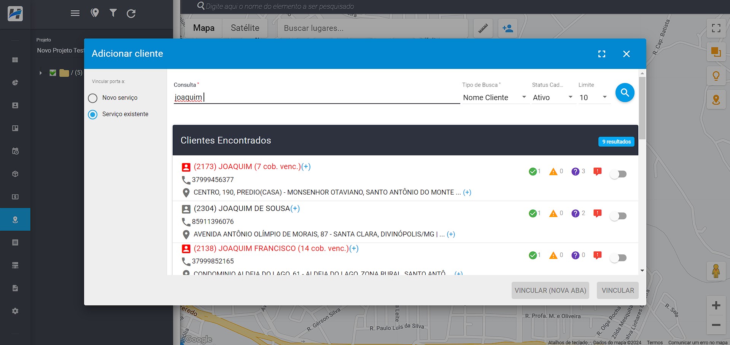Open the server rack icon in the sidebar

[x=15, y=265]
